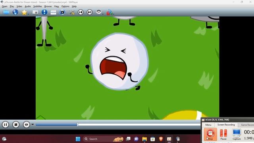
Task: Open Microsoft Store from the taskbar
Action: pos(152,139)
